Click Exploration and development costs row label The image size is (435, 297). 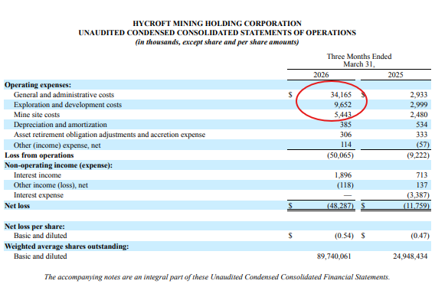67,105
